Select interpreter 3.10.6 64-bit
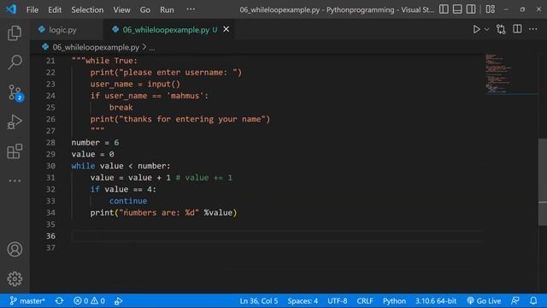 [x=436, y=300]
